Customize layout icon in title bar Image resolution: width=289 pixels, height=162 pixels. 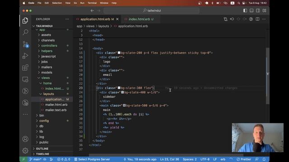point(264,11)
